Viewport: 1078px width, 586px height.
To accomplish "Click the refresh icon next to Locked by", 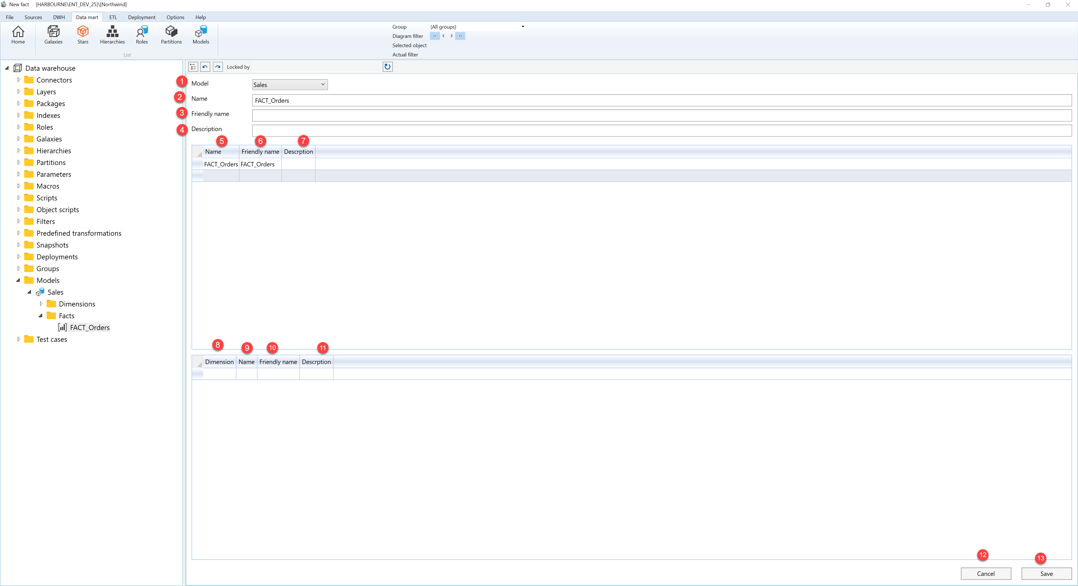I will click(x=388, y=67).
